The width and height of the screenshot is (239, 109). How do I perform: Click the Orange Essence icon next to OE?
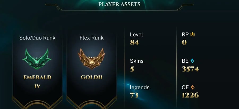tap(193, 87)
